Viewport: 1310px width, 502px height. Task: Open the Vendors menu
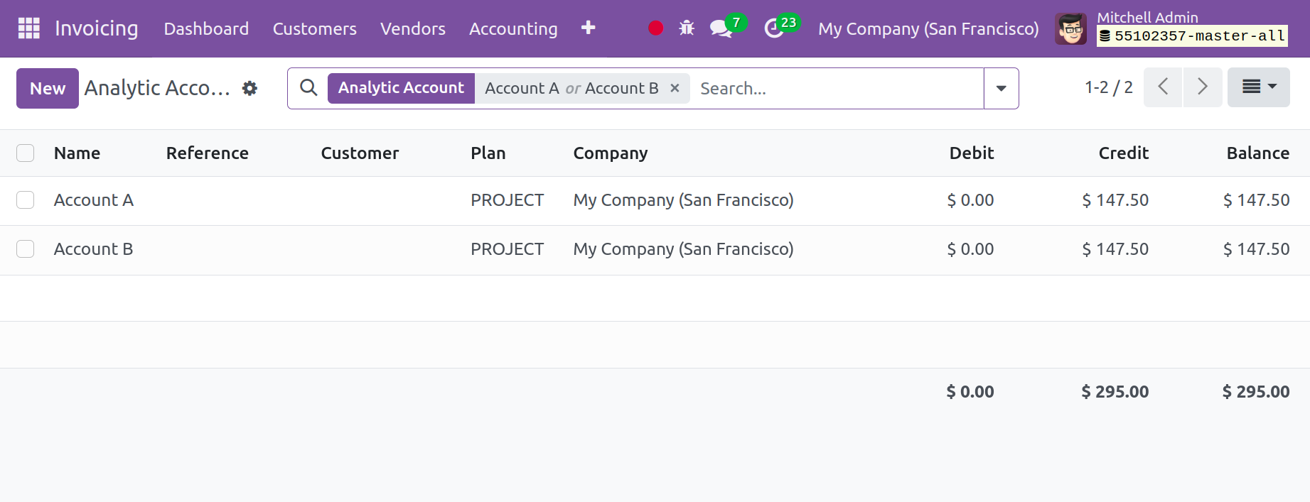coord(413,28)
